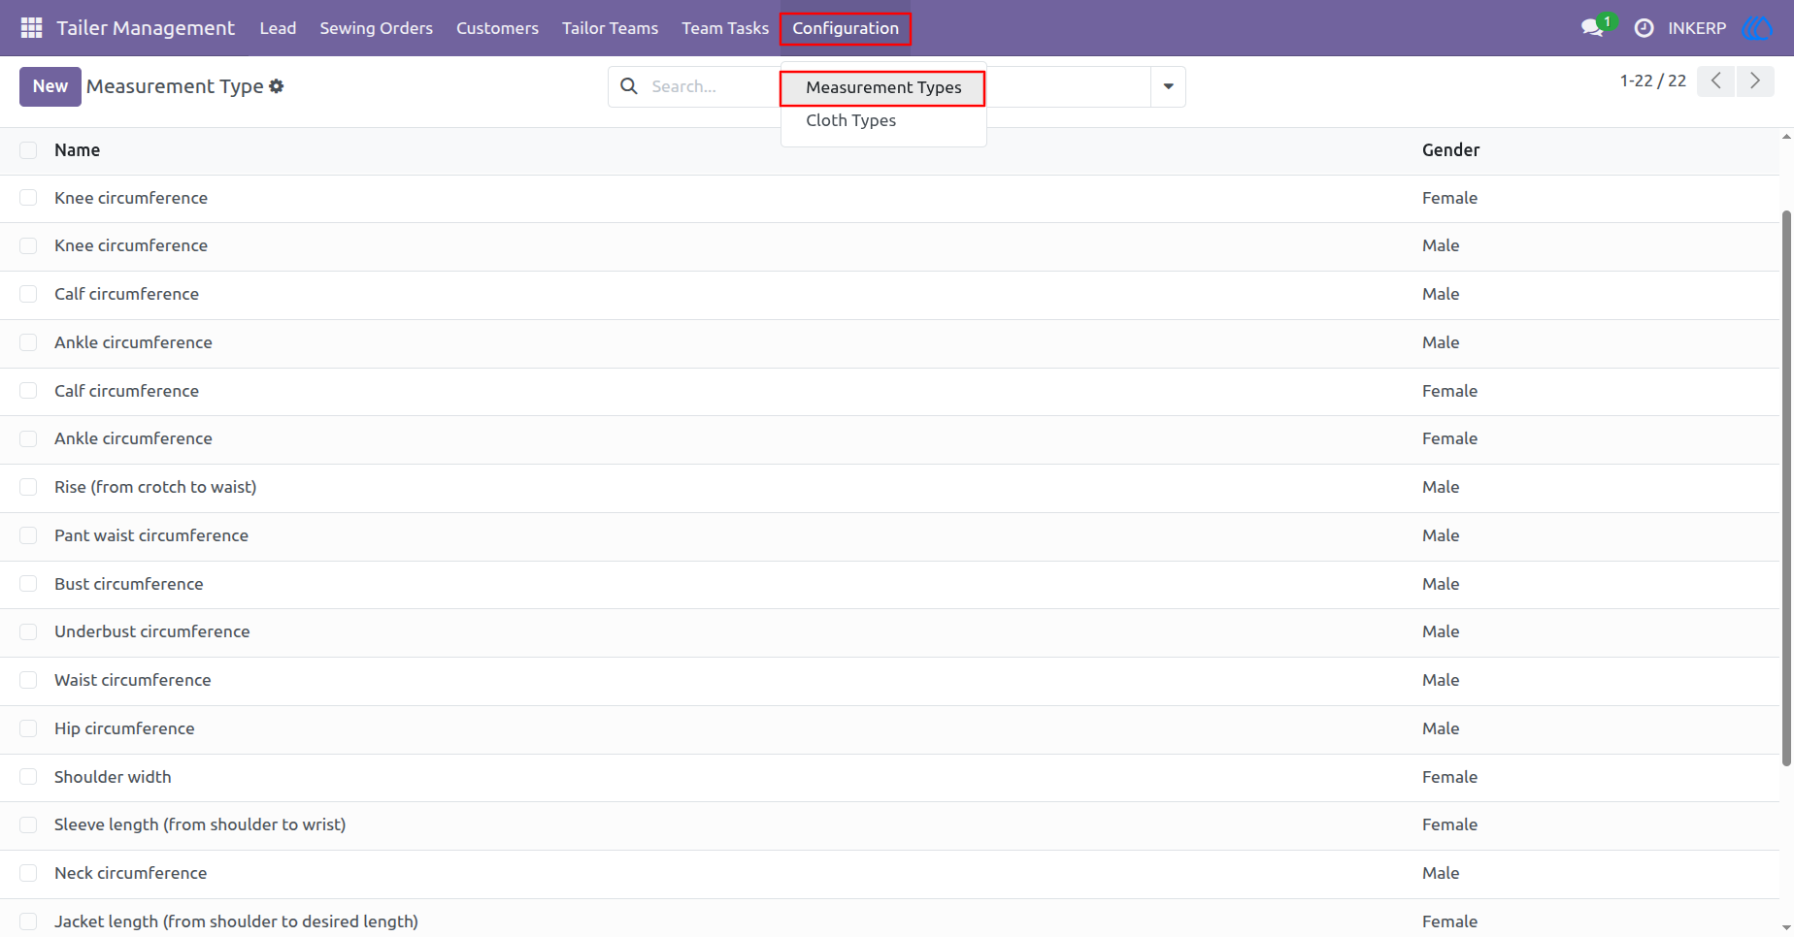Click the New button
The width and height of the screenshot is (1794, 937).
(x=50, y=86)
